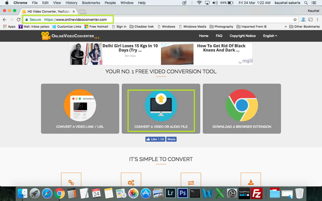Open Mail: Inbox yahoo bookmark
The width and height of the screenshot is (322, 201).
click(x=34, y=26)
